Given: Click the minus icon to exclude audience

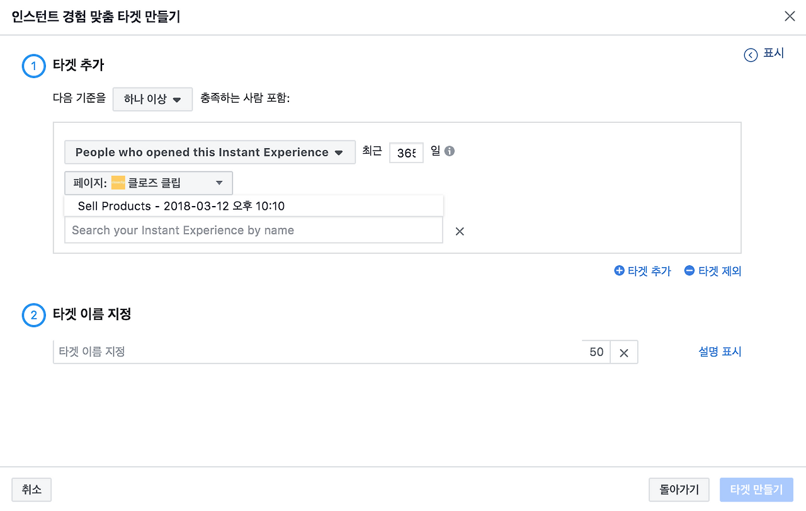Looking at the screenshot, I should [x=690, y=270].
